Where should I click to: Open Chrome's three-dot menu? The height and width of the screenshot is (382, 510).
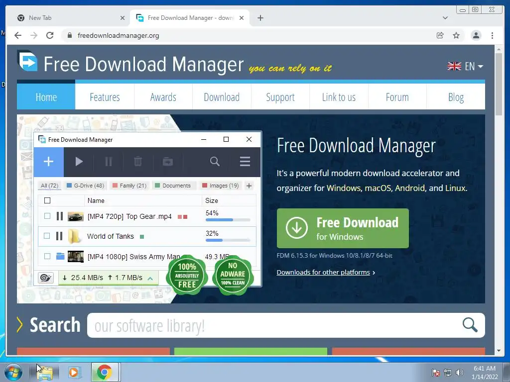(x=492, y=35)
